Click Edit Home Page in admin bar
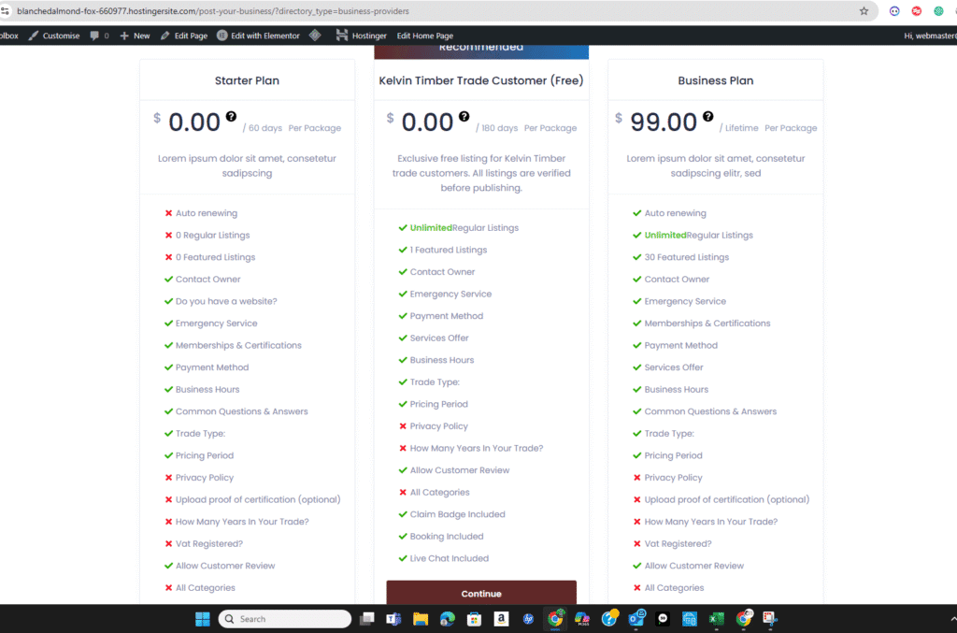 point(425,36)
